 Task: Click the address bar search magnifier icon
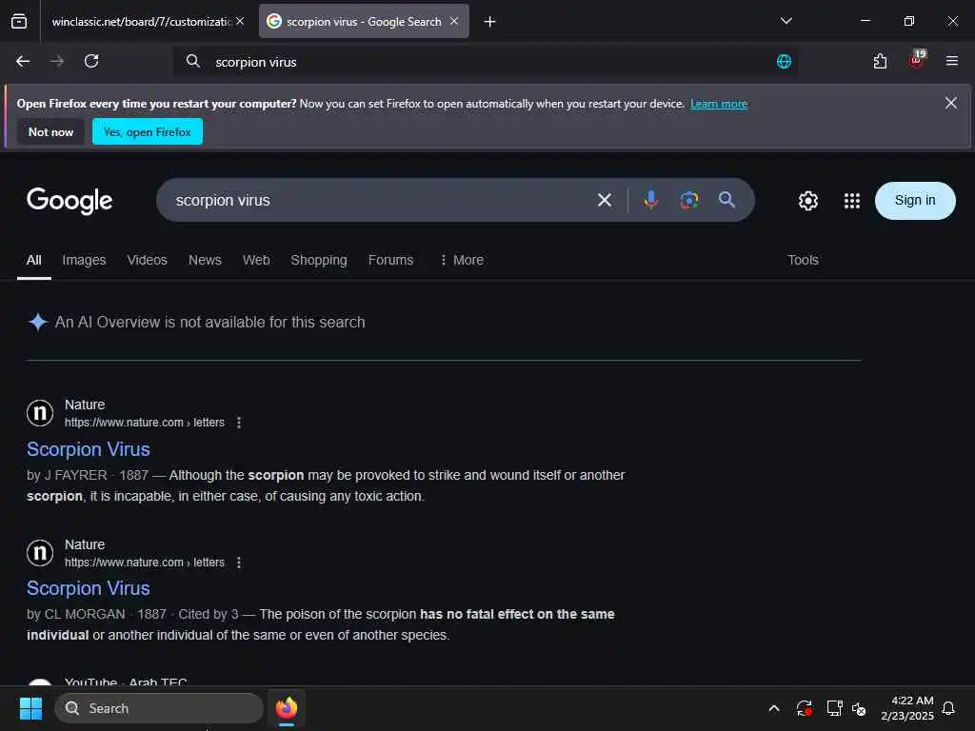coord(192,61)
